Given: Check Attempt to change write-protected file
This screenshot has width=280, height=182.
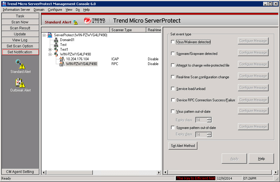Looking at the screenshot, I should tap(173, 65).
